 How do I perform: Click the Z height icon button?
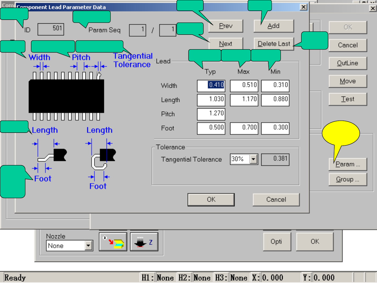(144, 242)
